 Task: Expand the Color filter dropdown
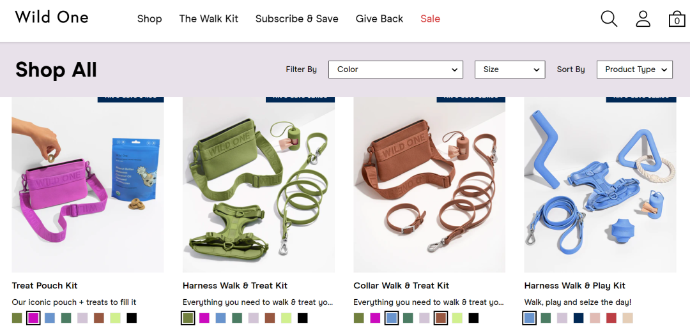tap(395, 70)
